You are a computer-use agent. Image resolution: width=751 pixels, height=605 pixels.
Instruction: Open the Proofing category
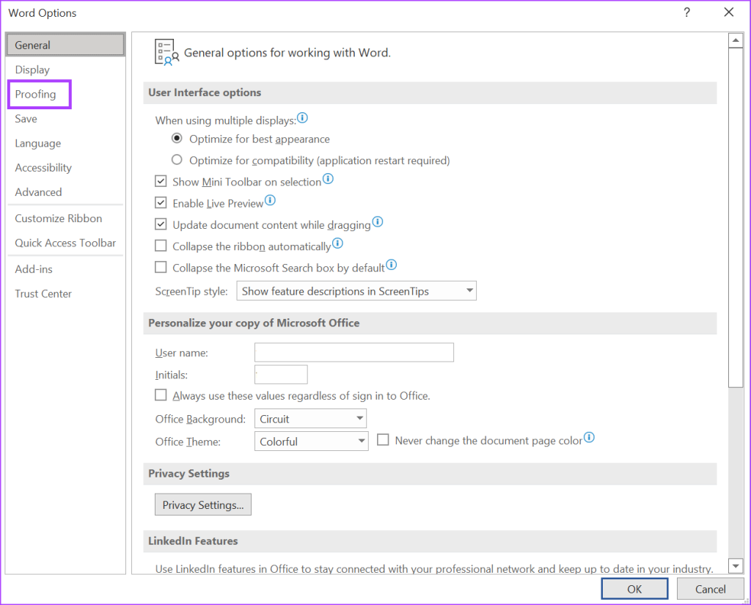coord(36,95)
